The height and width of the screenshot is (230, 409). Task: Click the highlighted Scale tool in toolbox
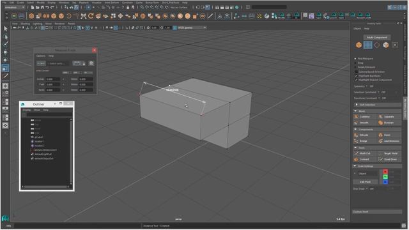point(5,68)
